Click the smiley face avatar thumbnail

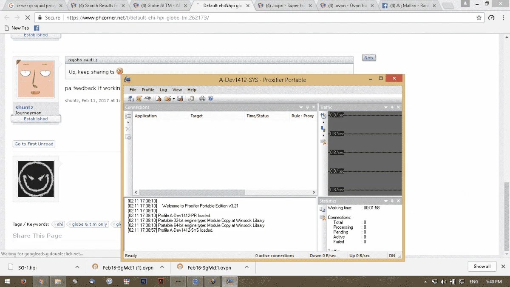pyautogui.click(x=36, y=179)
